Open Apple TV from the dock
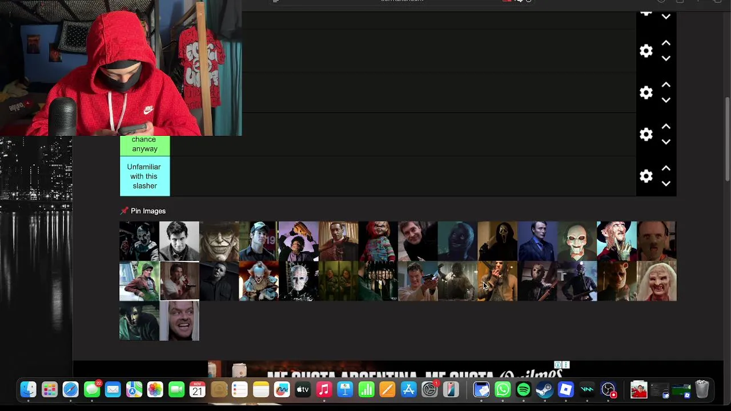This screenshot has width=731, height=411. tap(303, 390)
